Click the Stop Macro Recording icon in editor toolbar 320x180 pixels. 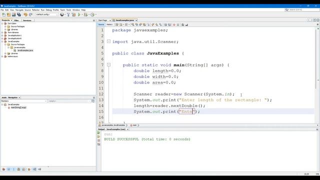click(178, 24)
